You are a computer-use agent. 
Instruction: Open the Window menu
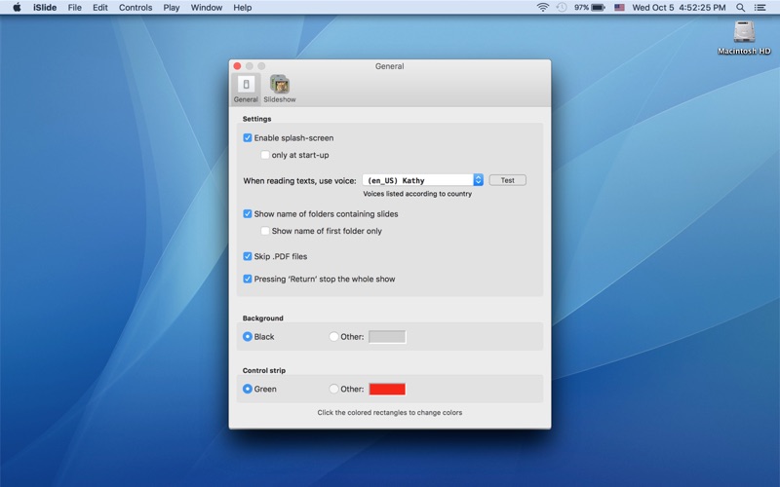[x=207, y=8]
